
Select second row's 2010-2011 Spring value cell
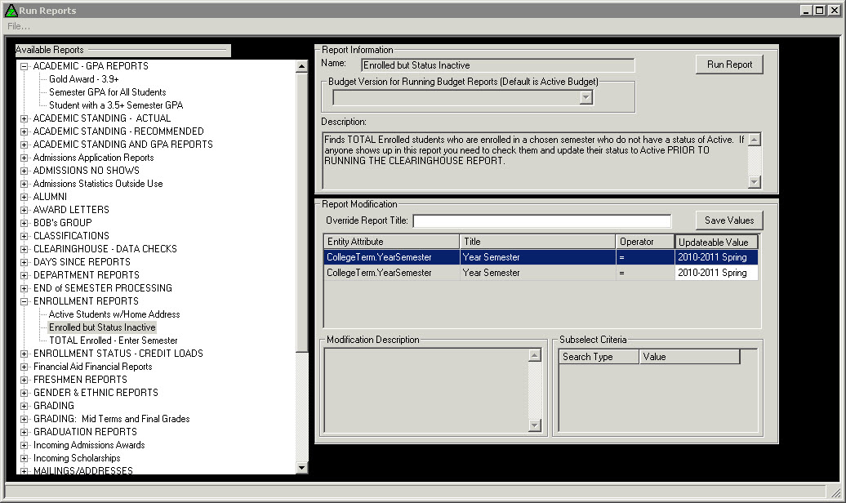point(716,273)
